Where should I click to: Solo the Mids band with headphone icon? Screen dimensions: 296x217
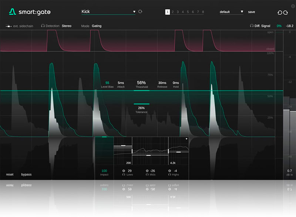pyautogui.click(x=147, y=174)
